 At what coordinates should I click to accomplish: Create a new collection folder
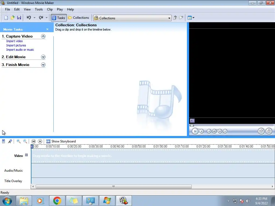coord(181,18)
